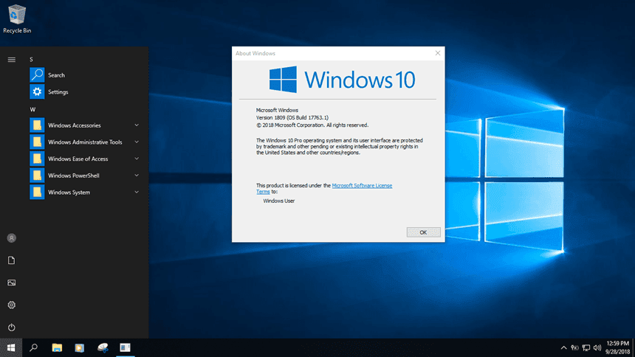Click the Power icon in Start menu
Image resolution: width=635 pixels, height=357 pixels.
[x=11, y=327]
